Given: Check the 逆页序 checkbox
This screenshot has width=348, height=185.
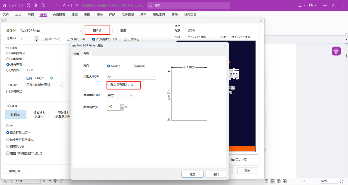Looking at the screenshot, I should click(x=8, y=91).
